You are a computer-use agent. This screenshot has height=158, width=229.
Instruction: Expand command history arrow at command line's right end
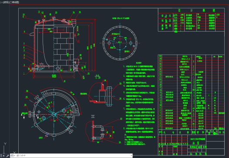(x=131, y=156)
